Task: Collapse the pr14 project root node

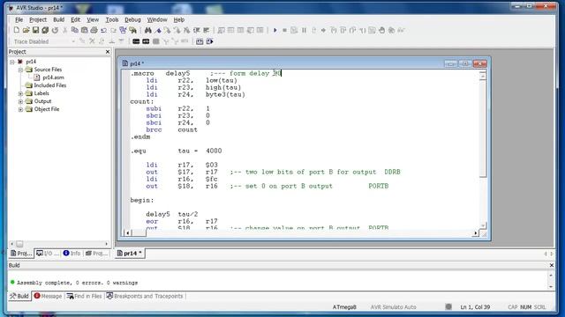Action: click(12, 62)
